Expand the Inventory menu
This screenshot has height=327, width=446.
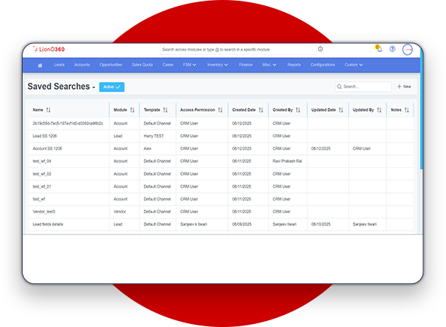pyautogui.click(x=217, y=65)
